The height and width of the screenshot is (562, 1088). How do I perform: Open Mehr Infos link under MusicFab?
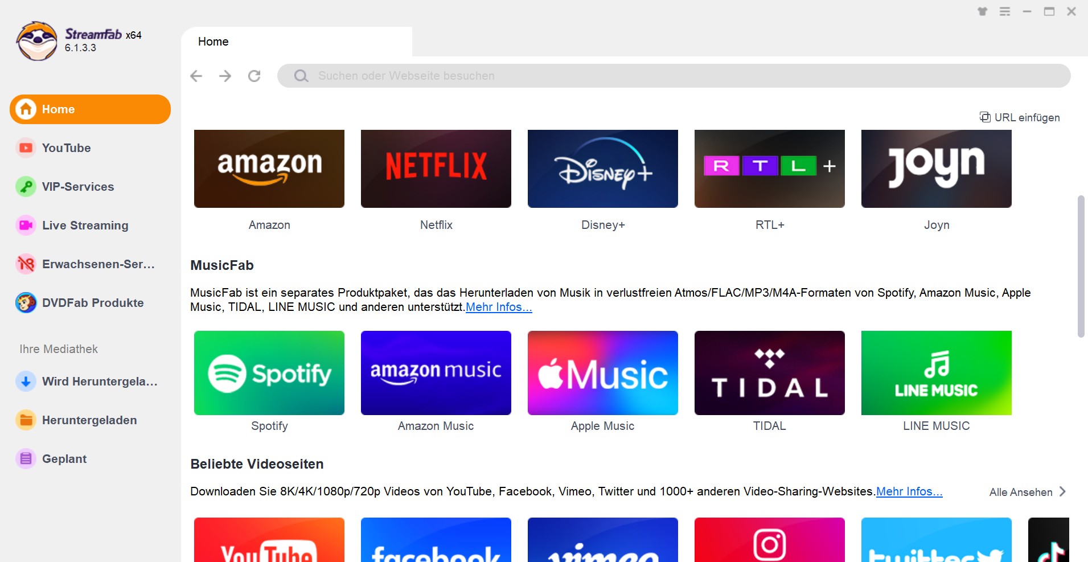coord(499,307)
